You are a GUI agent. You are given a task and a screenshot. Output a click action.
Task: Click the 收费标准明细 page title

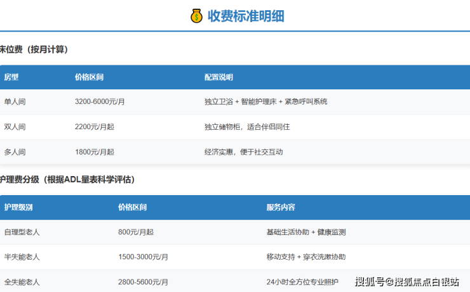point(246,16)
